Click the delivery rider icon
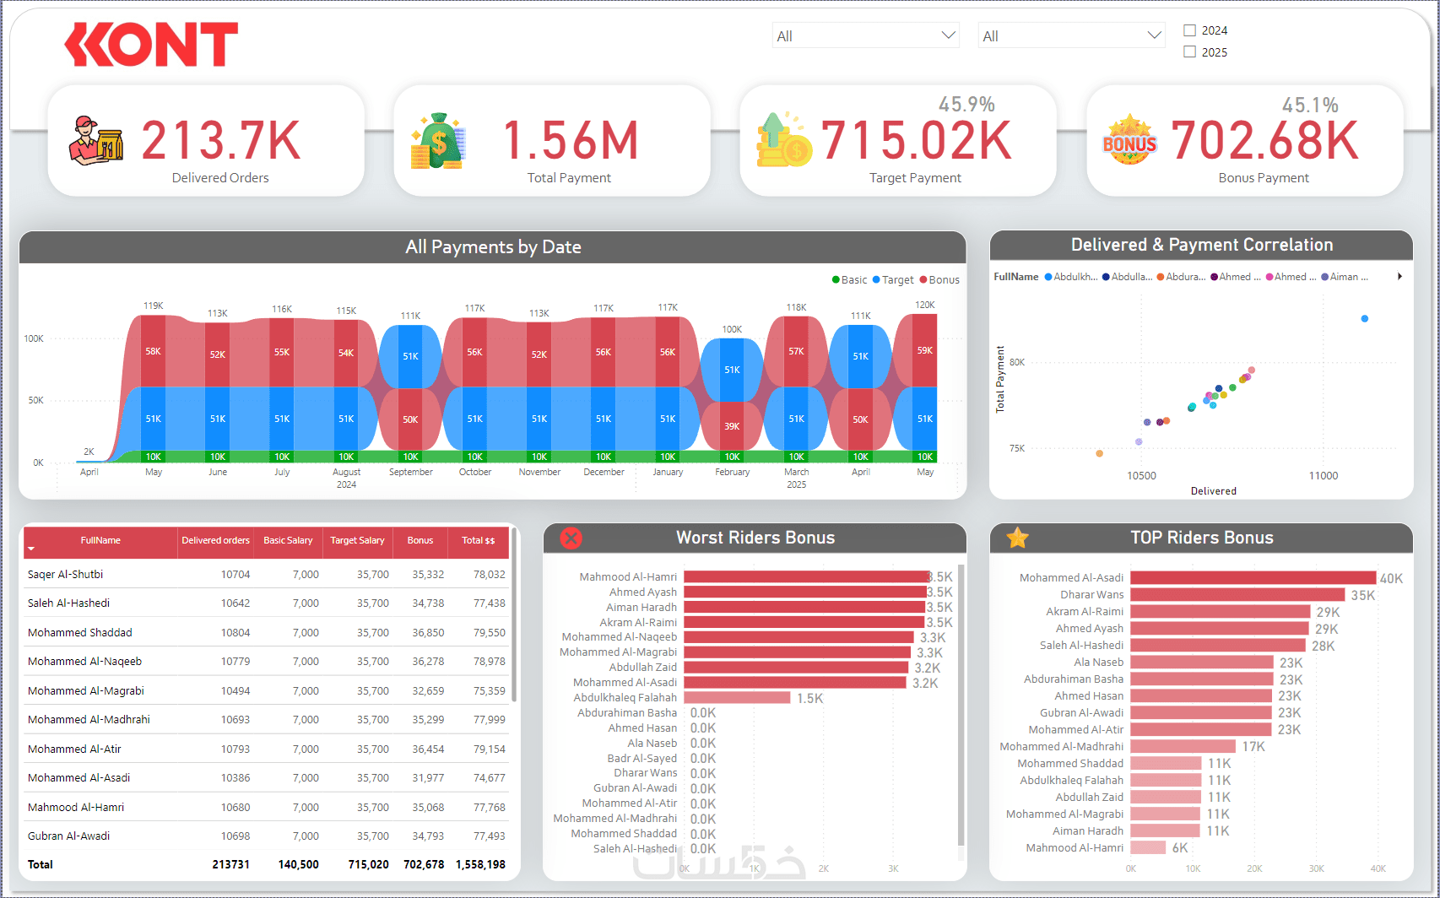 pos(96,140)
